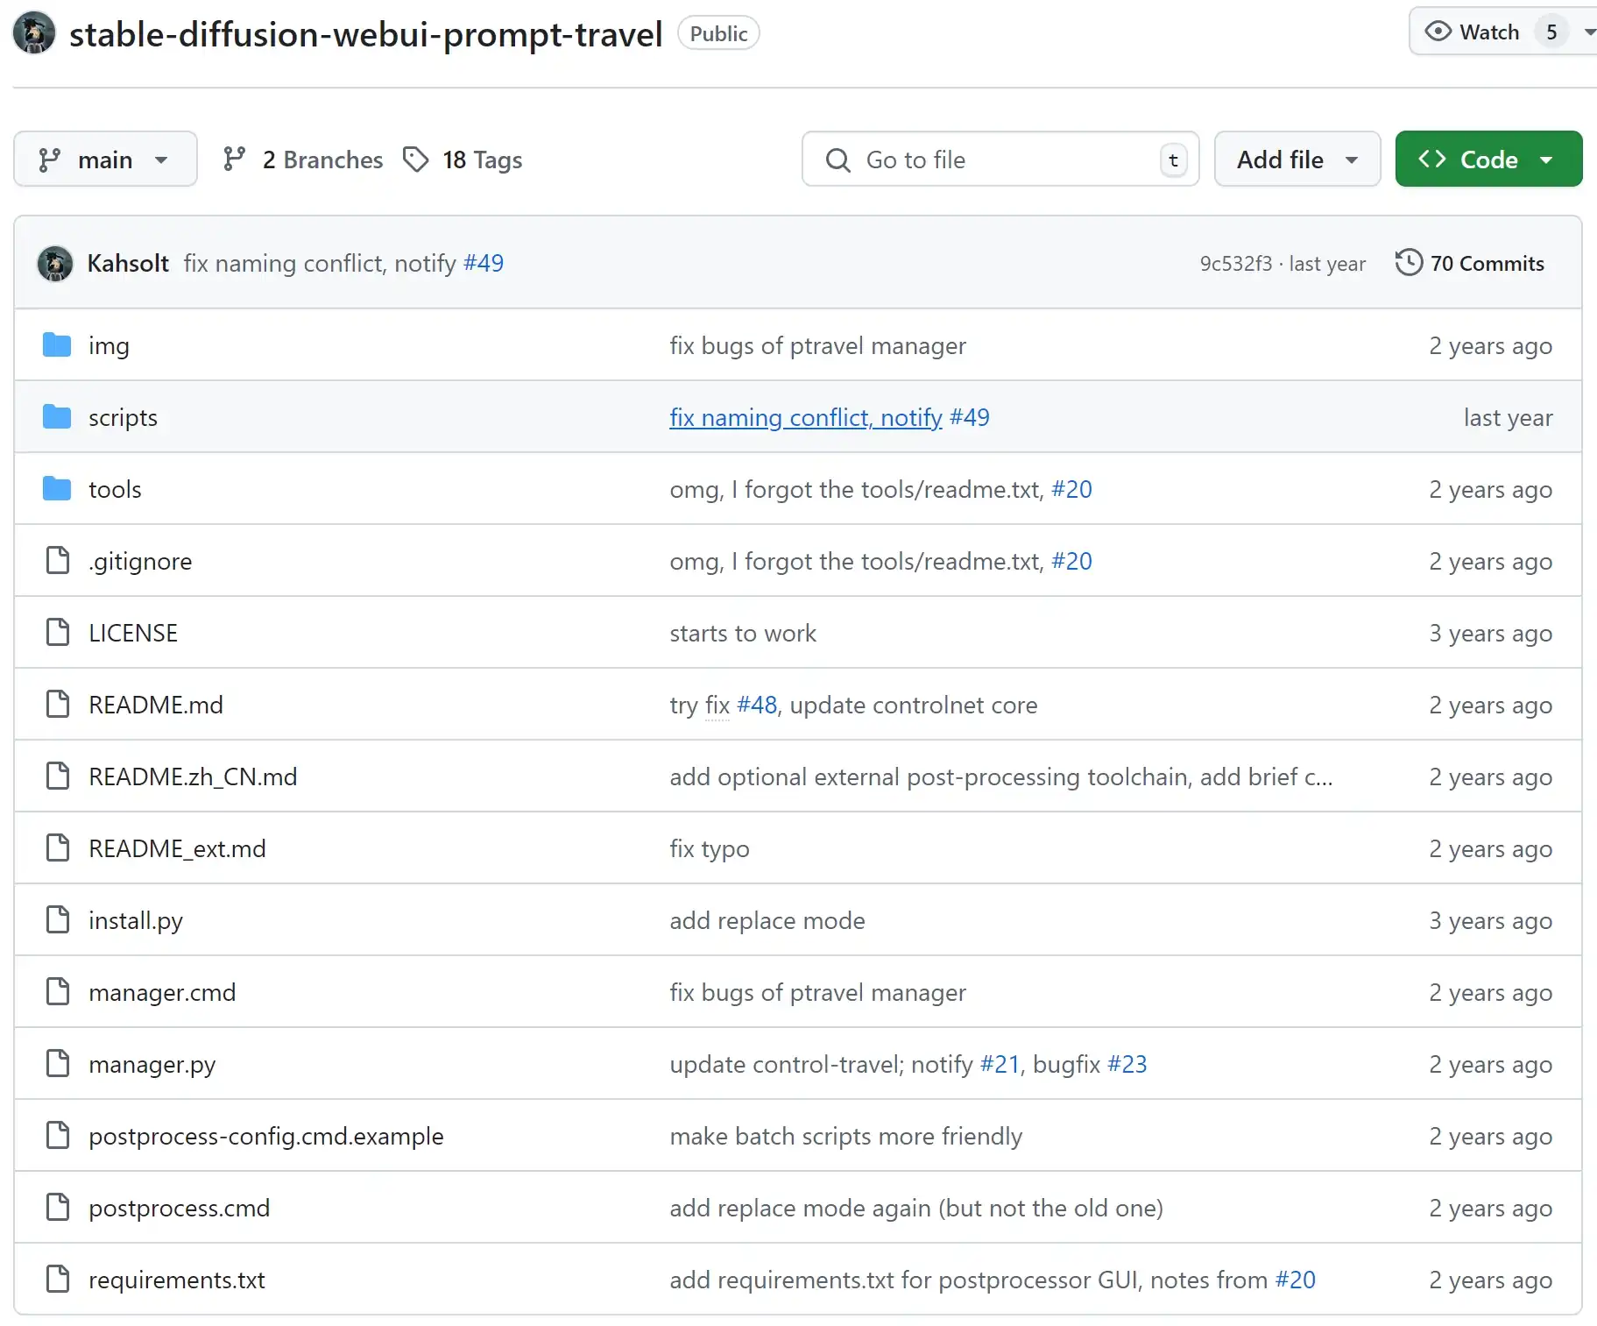Image resolution: width=1597 pixels, height=1326 pixels.
Task: Click the README.md file icon
Action: tap(58, 705)
